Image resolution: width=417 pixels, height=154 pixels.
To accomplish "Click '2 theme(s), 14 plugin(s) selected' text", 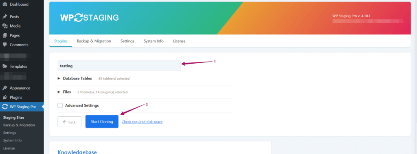I will pos(102,92).
